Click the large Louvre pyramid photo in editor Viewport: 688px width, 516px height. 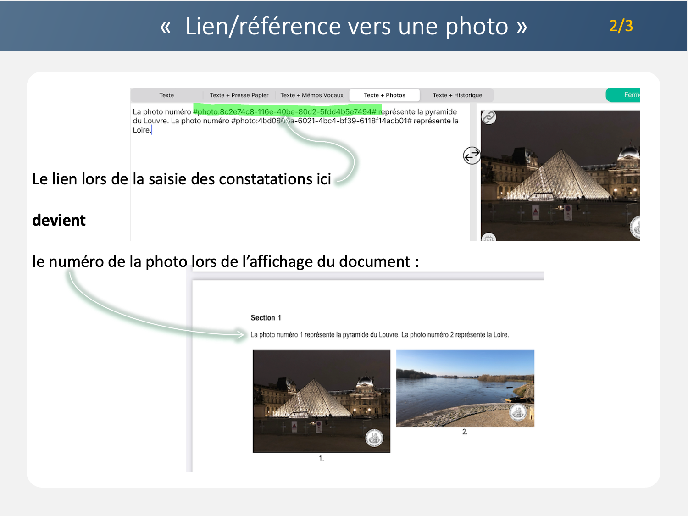click(x=560, y=179)
